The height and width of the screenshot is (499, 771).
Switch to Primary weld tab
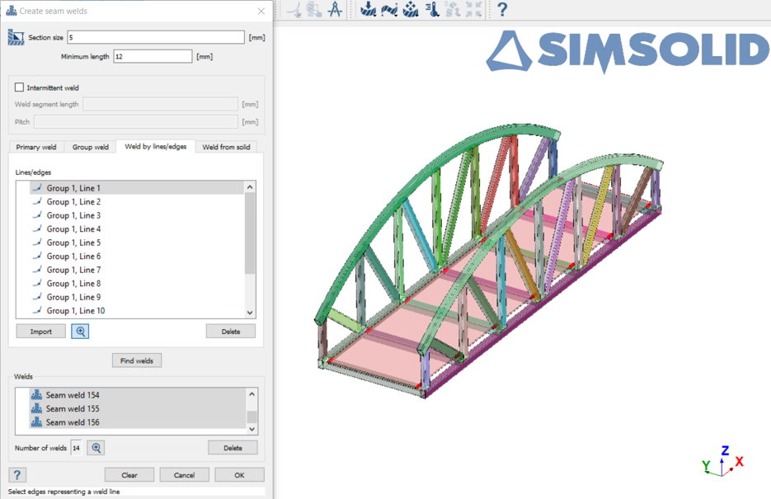click(36, 148)
